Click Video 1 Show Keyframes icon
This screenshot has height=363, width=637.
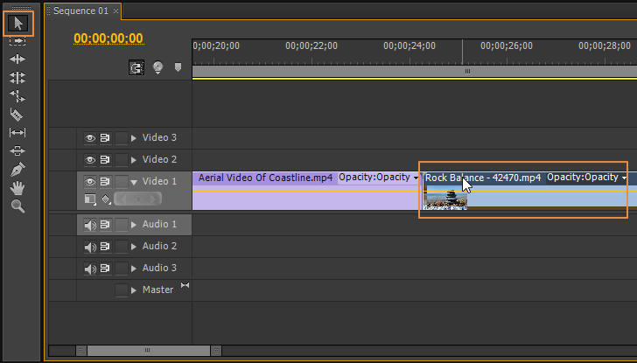tap(106, 199)
